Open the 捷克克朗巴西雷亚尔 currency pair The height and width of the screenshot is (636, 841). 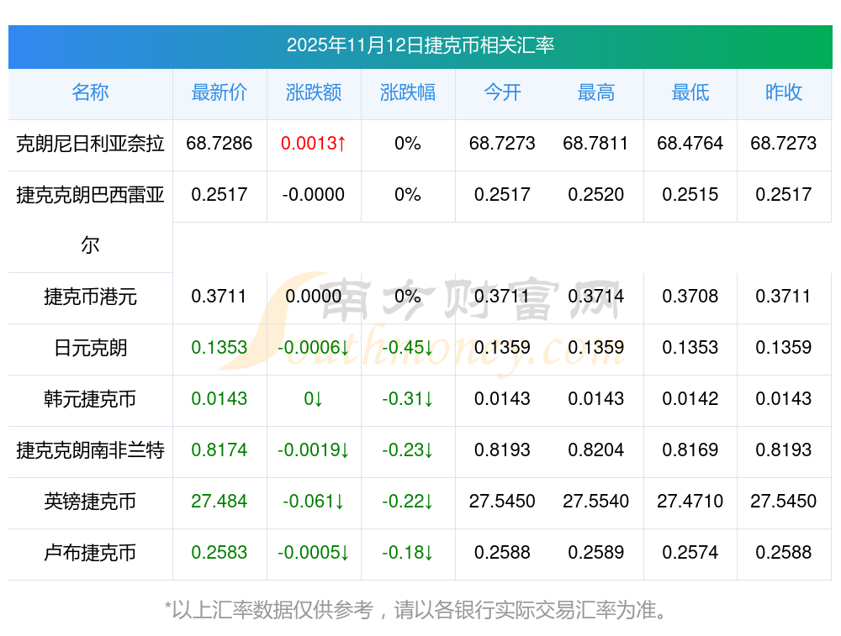90,196
